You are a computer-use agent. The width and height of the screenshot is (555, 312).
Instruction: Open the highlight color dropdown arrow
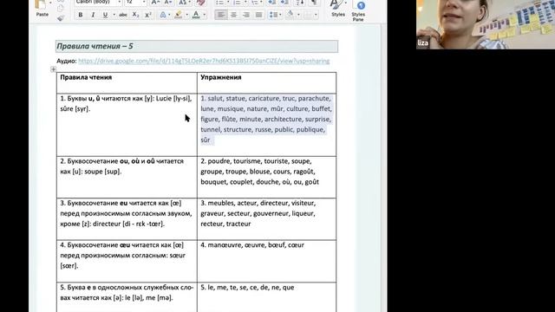pyautogui.click(x=186, y=15)
